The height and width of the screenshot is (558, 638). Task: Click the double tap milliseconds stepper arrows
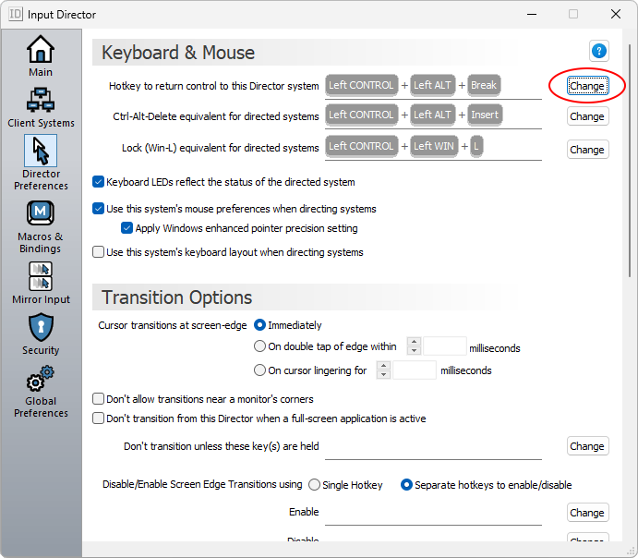click(x=414, y=347)
